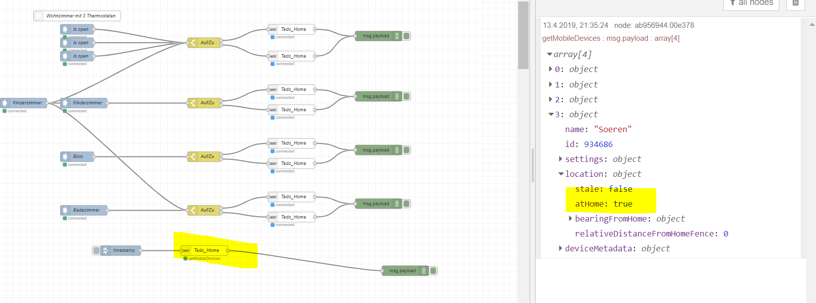Image resolution: width=816 pixels, height=303 pixels.
Task: Open the 'all nodes' debug filter
Action: pyautogui.click(x=751, y=3)
